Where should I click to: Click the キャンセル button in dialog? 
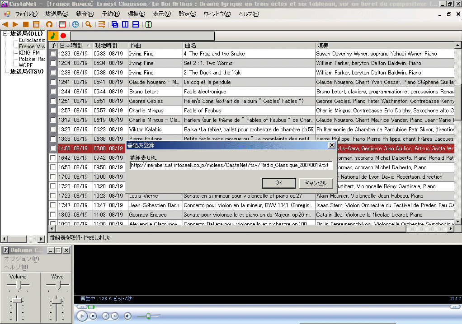click(x=316, y=183)
